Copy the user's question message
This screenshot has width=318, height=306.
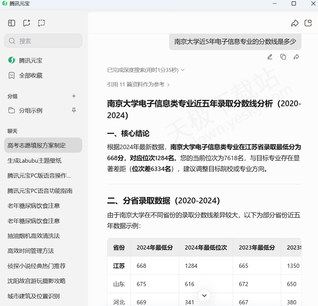coord(283,57)
